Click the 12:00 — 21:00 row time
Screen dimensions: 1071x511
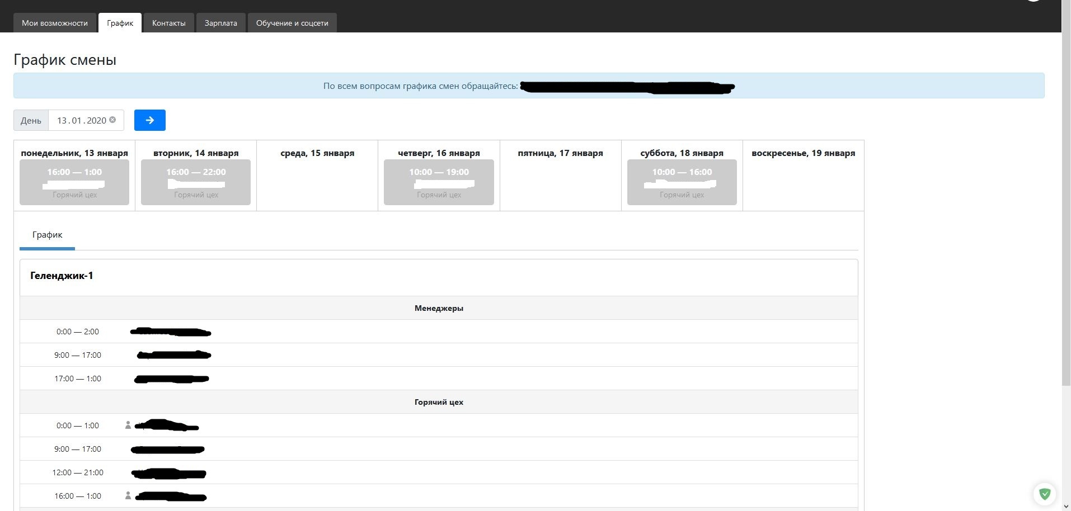[78, 472]
